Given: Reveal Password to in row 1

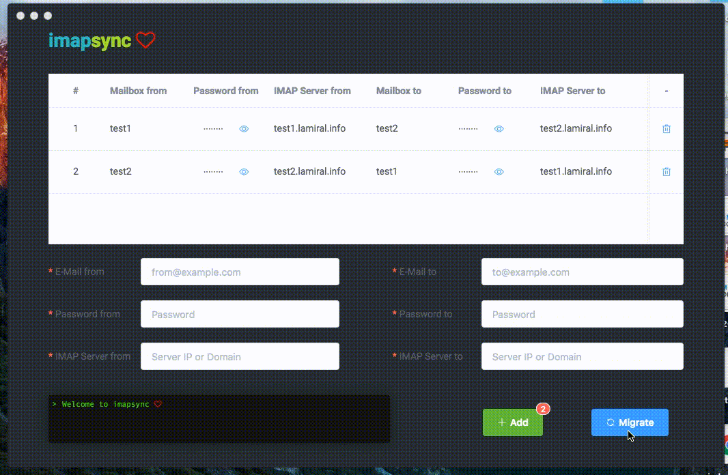Looking at the screenshot, I should [499, 129].
